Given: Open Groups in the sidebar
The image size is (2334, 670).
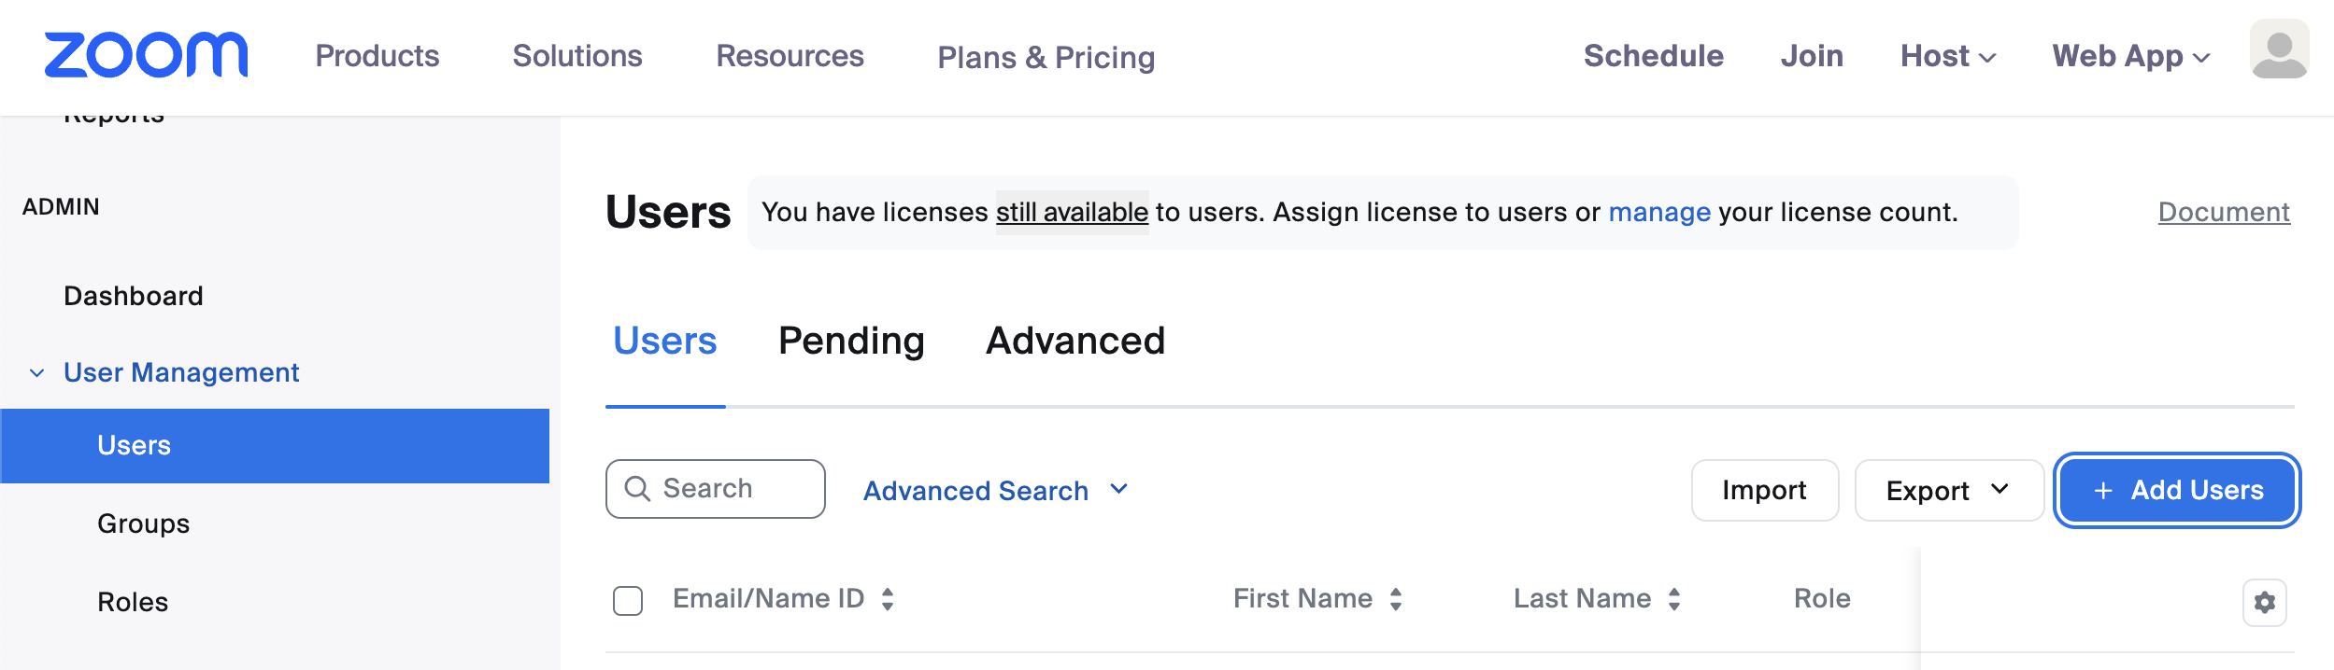Looking at the screenshot, I should click(144, 523).
